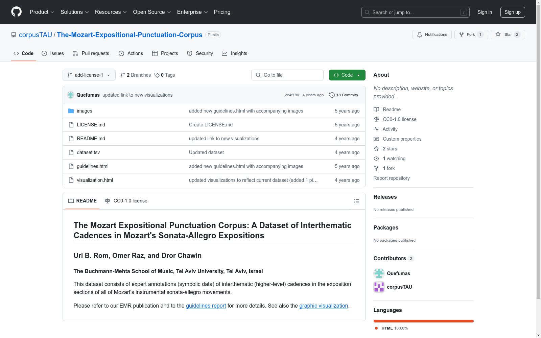This screenshot has width=541, height=338.
Task: Click the fork icon beside 1 fork
Action: tap(376, 168)
